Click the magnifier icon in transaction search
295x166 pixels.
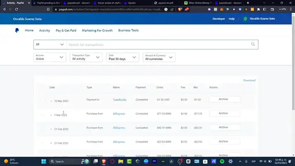[253, 44]
